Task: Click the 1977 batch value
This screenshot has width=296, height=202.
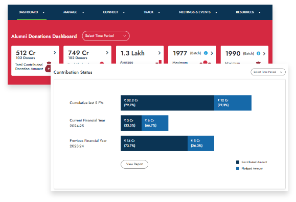Action: (180, 53)
